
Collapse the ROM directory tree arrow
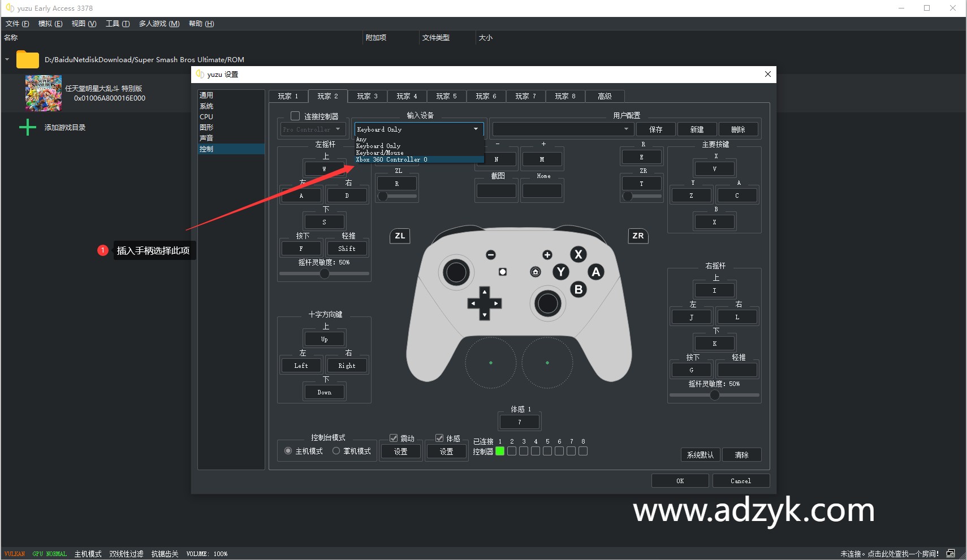click(7, 59)
